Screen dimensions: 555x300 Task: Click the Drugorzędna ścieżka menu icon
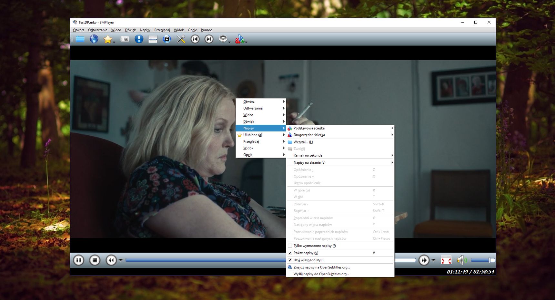290,135
